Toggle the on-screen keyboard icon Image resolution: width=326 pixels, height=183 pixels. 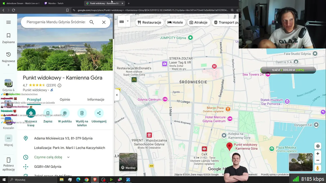click(x=122, y=22)
